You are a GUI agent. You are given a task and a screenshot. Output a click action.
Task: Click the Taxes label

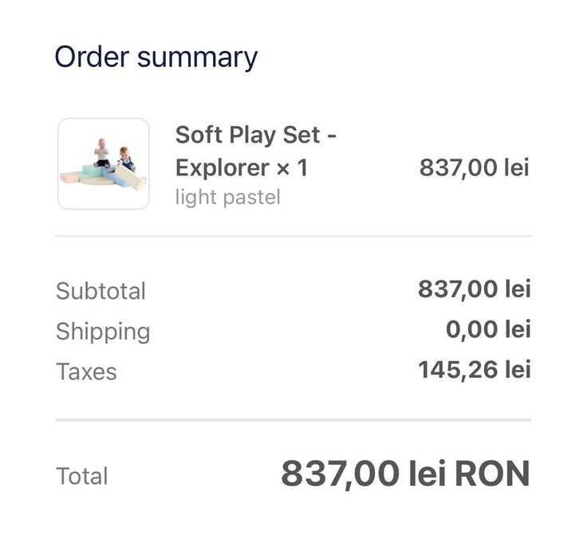coord(86,372)
